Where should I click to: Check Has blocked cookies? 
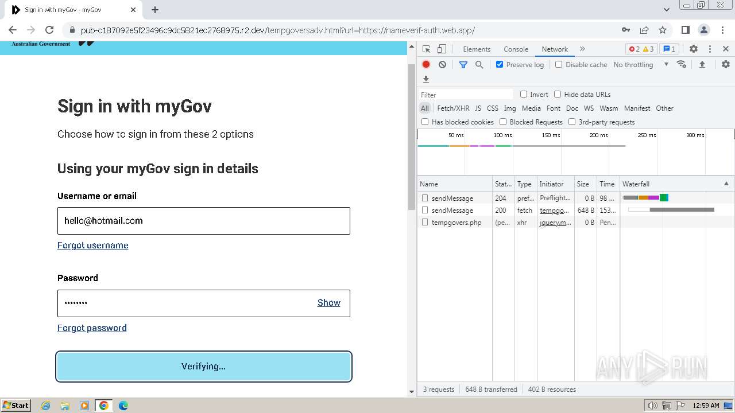coord(425,122)
